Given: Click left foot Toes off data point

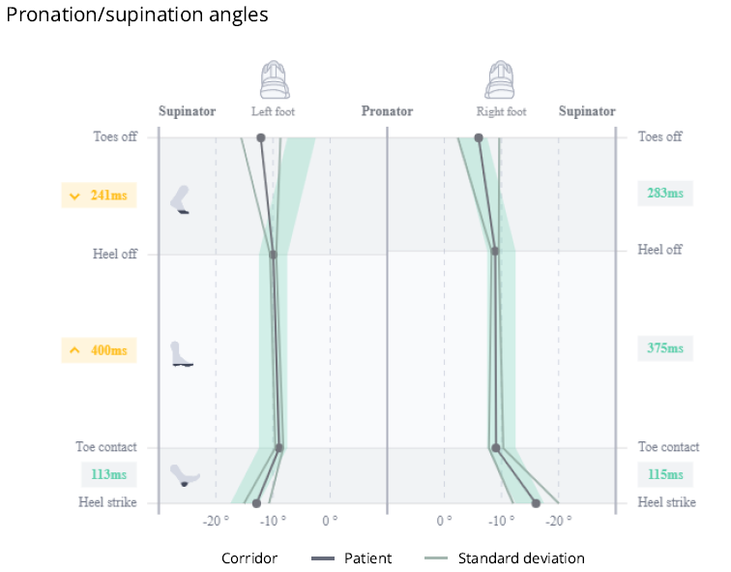Looking at the screenshot, I should tap(261, 138).
